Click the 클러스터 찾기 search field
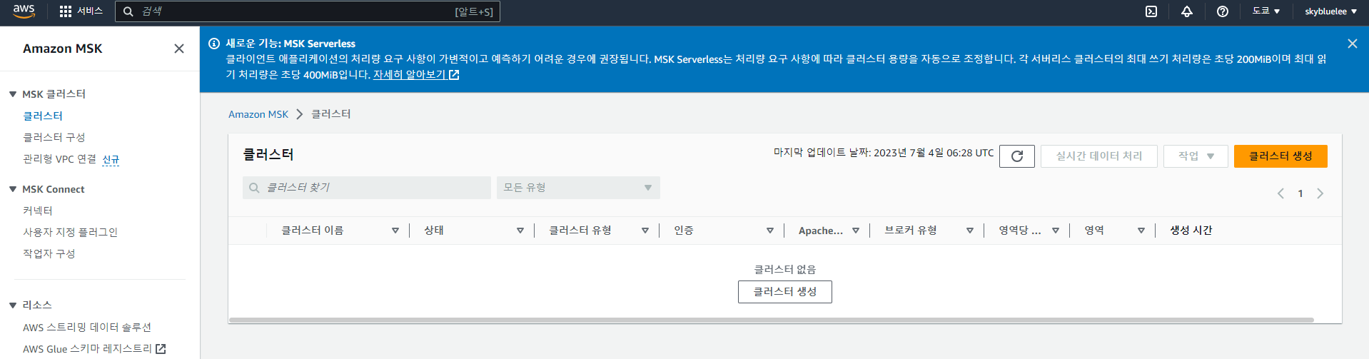This screenshot has height=359, width=1369. pyautogui.click(x=367, y=188)
